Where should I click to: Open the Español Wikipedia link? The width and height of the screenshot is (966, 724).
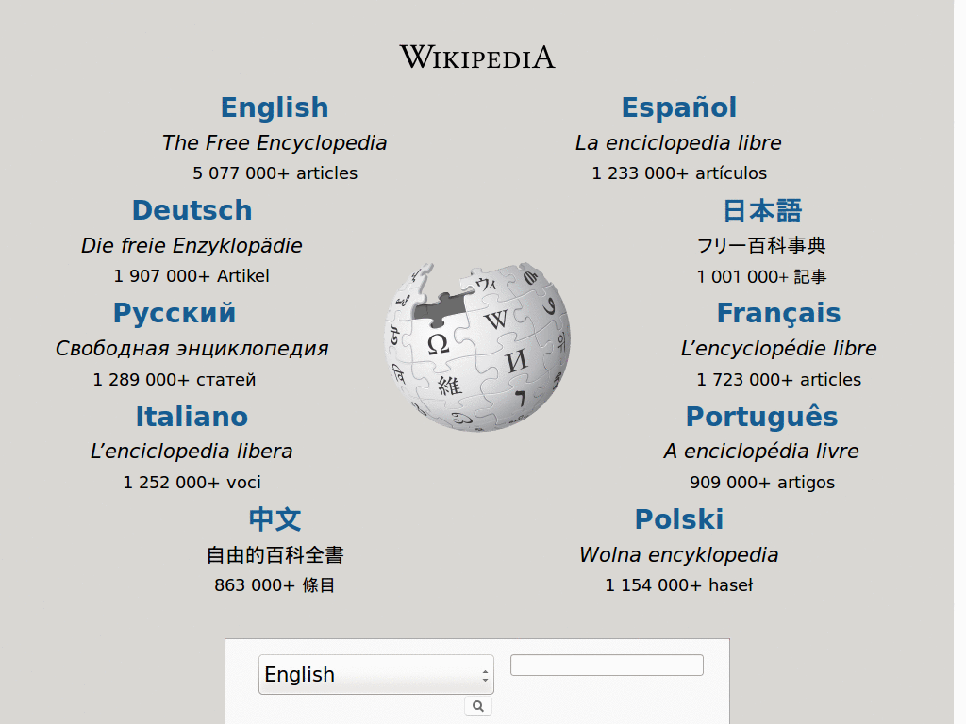tap(679, 107)
